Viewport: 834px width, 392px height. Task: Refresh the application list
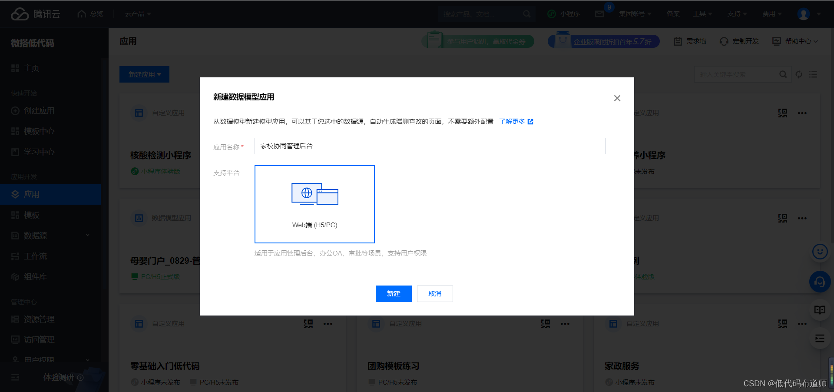pos(799,74)
